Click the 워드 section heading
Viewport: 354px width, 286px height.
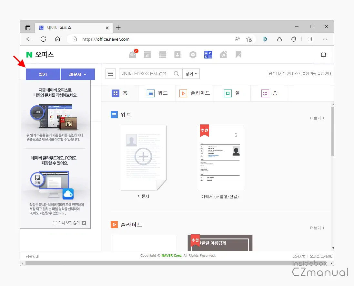coord(126,115)
